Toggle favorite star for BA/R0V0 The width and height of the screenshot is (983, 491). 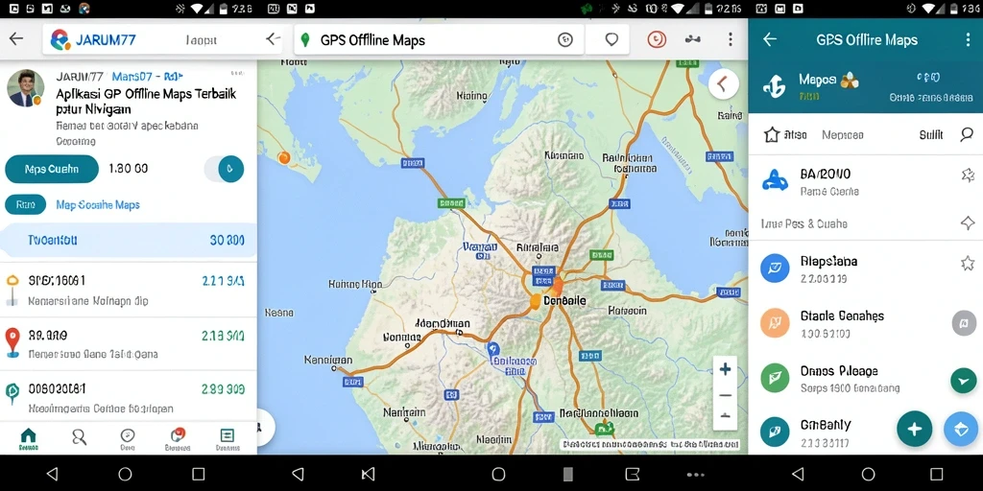coord(968,175)
